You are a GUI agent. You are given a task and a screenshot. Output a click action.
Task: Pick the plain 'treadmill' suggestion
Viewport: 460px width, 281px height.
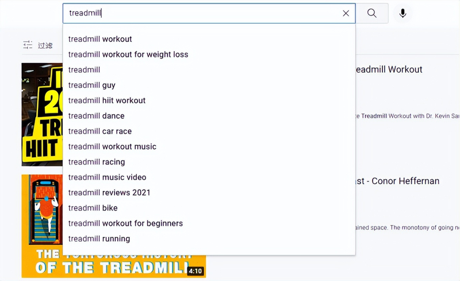[x=85, y=70]
